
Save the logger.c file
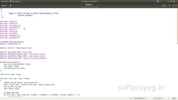pos(164,6)
